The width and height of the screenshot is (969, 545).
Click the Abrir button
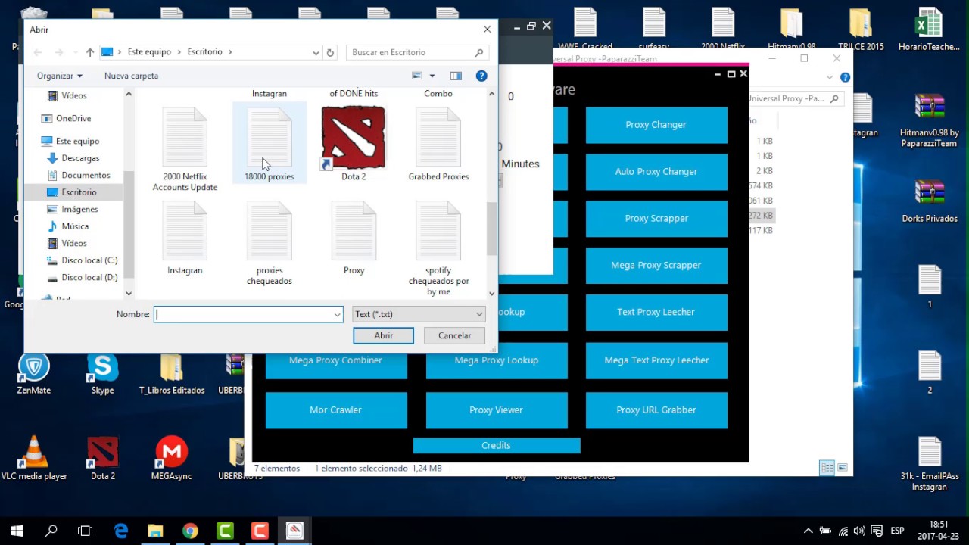383,335
